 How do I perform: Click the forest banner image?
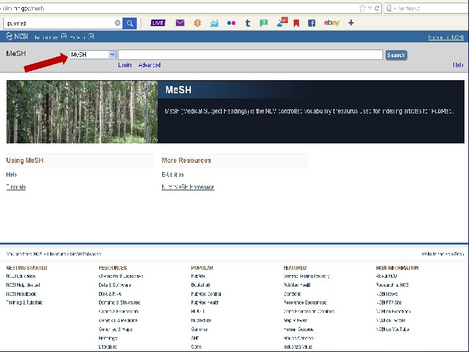click(x=82, y=111)
